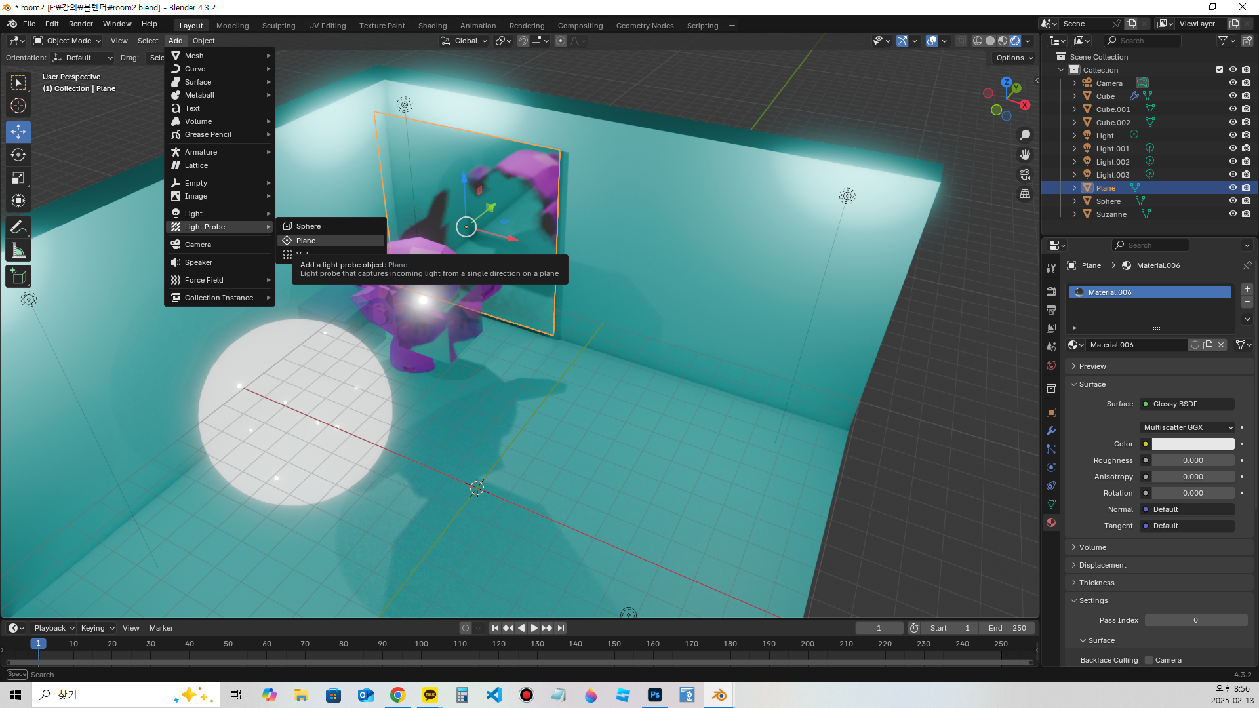Open the material Color swatch
The width and height of the screenshot is (1259, 708).
pyautogui.click(x=1193, y=444)
